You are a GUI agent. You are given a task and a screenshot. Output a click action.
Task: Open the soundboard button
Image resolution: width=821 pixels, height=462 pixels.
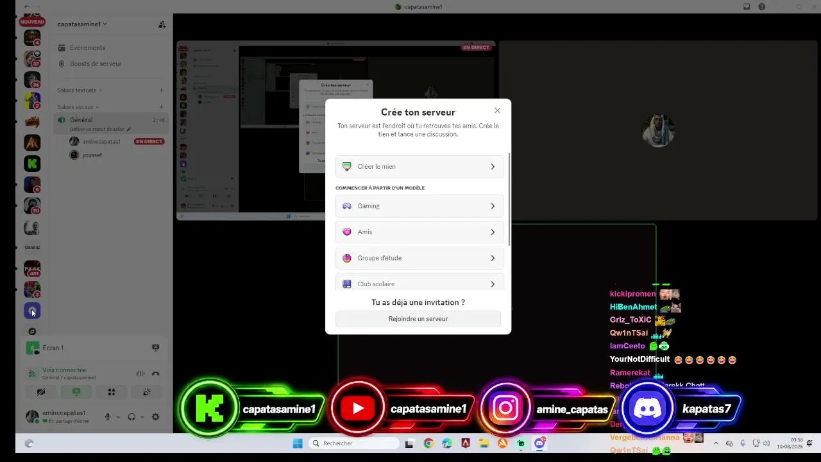tap(147, 391)
